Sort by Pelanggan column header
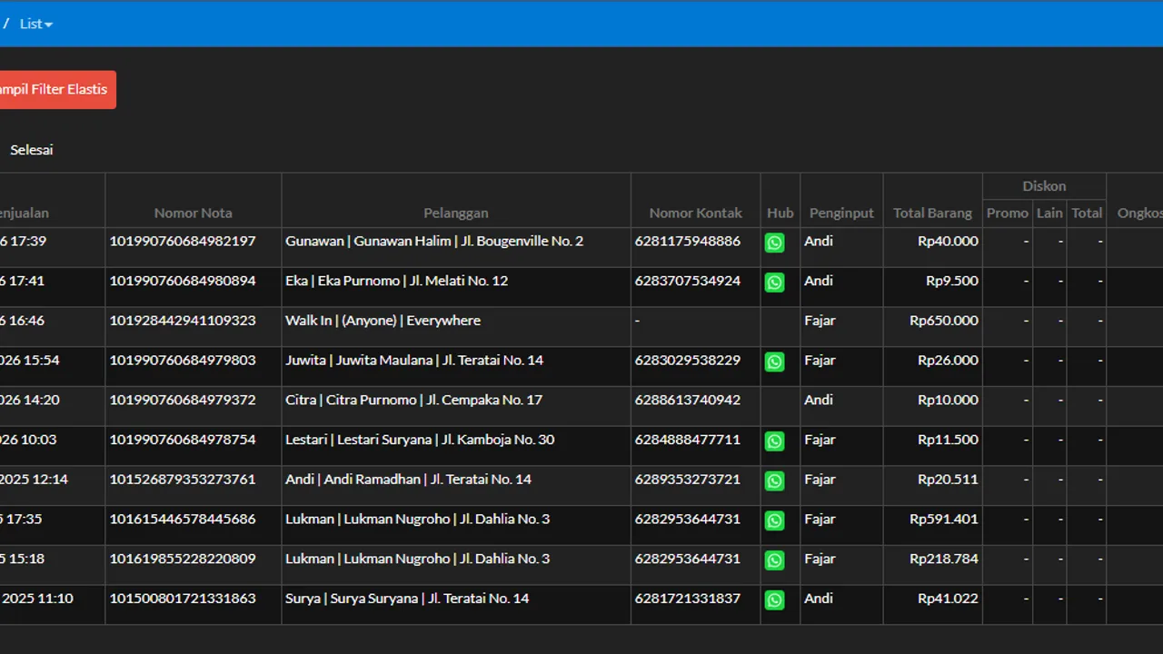The image size is (1163, 654). pos(456,213)
